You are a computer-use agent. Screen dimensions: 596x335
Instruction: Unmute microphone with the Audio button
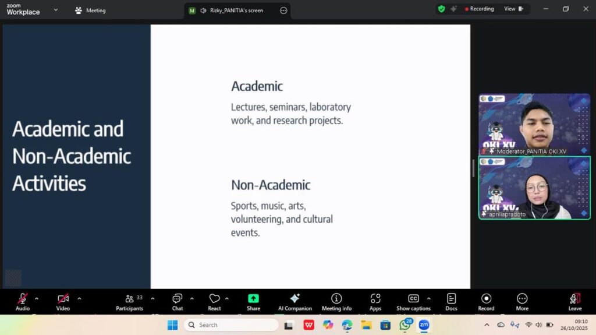click(x=23, y=301)
